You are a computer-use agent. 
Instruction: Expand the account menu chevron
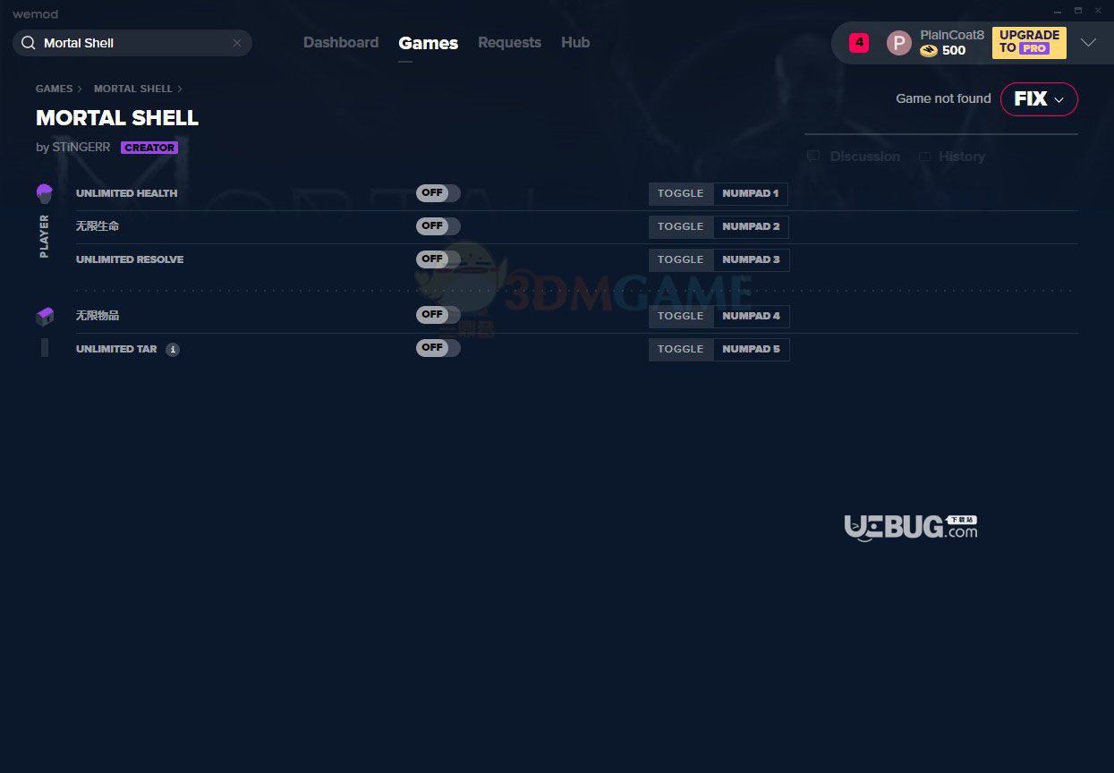[x=1088, y=43]
